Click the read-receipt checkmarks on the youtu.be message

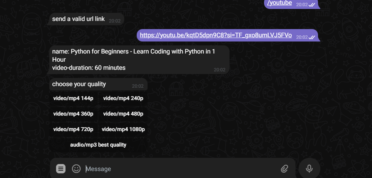click(x=312, y=37)
